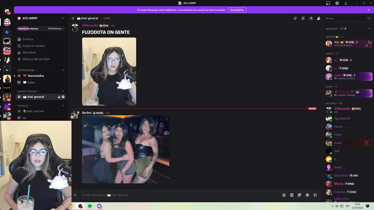
Task: Open the NOLIMIT server icon
Action: coord(7,88)
